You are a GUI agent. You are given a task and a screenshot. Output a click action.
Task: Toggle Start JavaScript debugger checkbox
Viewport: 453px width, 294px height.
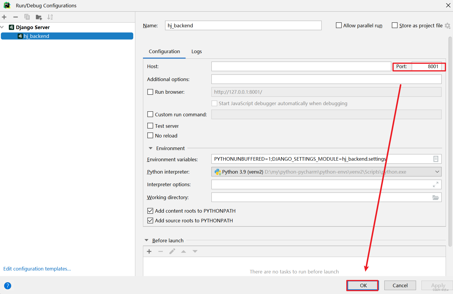[x=214, y=103]
